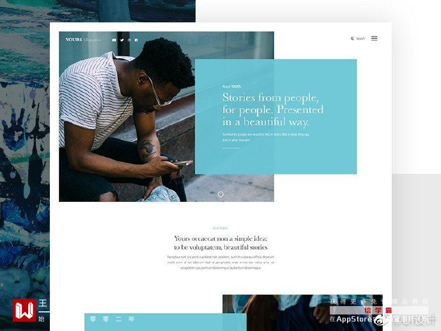
Task: Click the About YOURS label
Action: (231, 86)
